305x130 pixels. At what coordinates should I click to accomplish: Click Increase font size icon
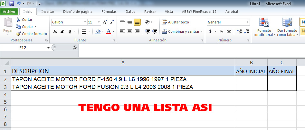(105, 22)
